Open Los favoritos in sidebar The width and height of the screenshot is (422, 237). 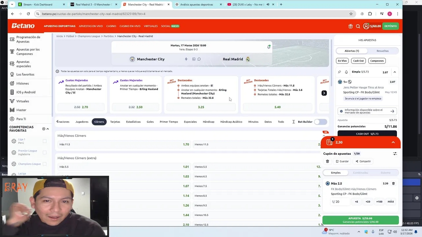25,74
